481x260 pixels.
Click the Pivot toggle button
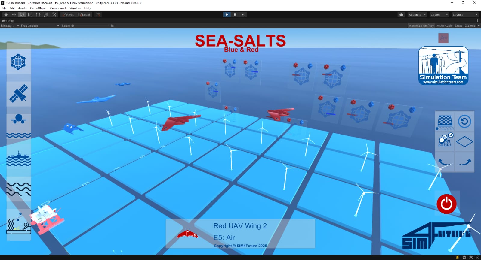tap(68, 14)
